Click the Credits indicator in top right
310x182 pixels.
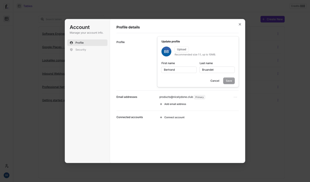tap(298, 6)
